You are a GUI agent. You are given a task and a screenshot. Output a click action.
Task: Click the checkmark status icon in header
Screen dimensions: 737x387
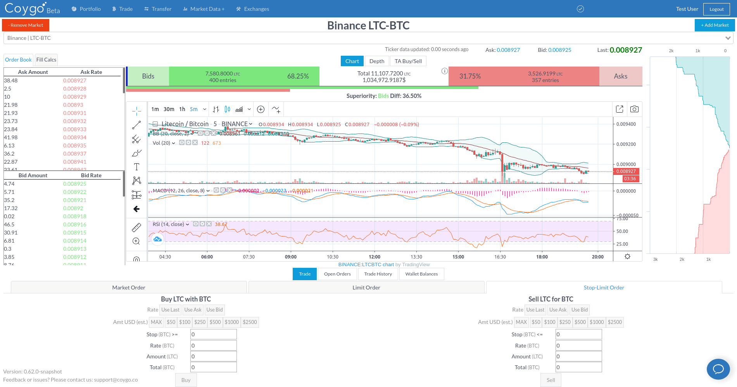pyautogui.click(x=580, y=9)
